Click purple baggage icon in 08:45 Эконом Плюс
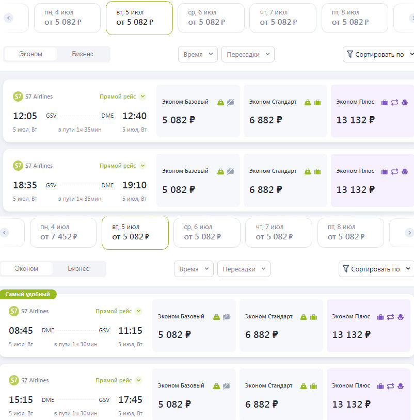 pos(380,317)
